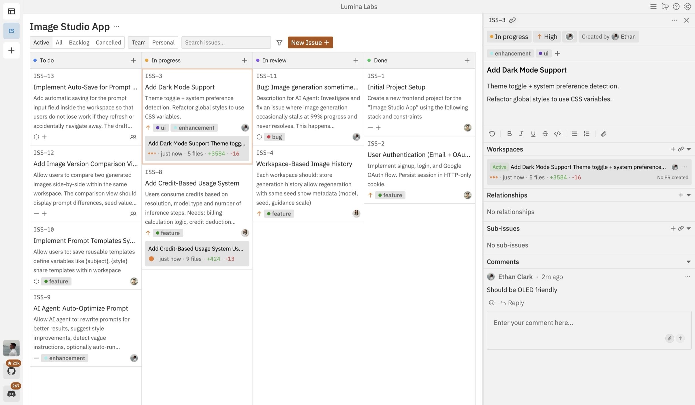Image resolution: width=695 pixels, height=405 pixels.
Task: Click Reply under Ethan Clark's comment
Action: [515, 302]
